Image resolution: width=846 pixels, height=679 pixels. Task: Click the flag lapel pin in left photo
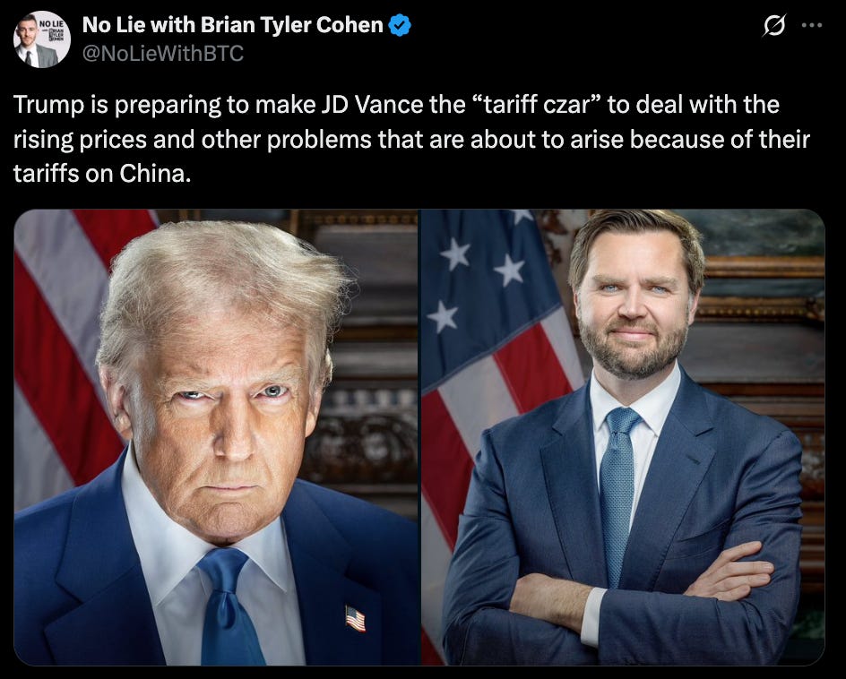(355, 618)
